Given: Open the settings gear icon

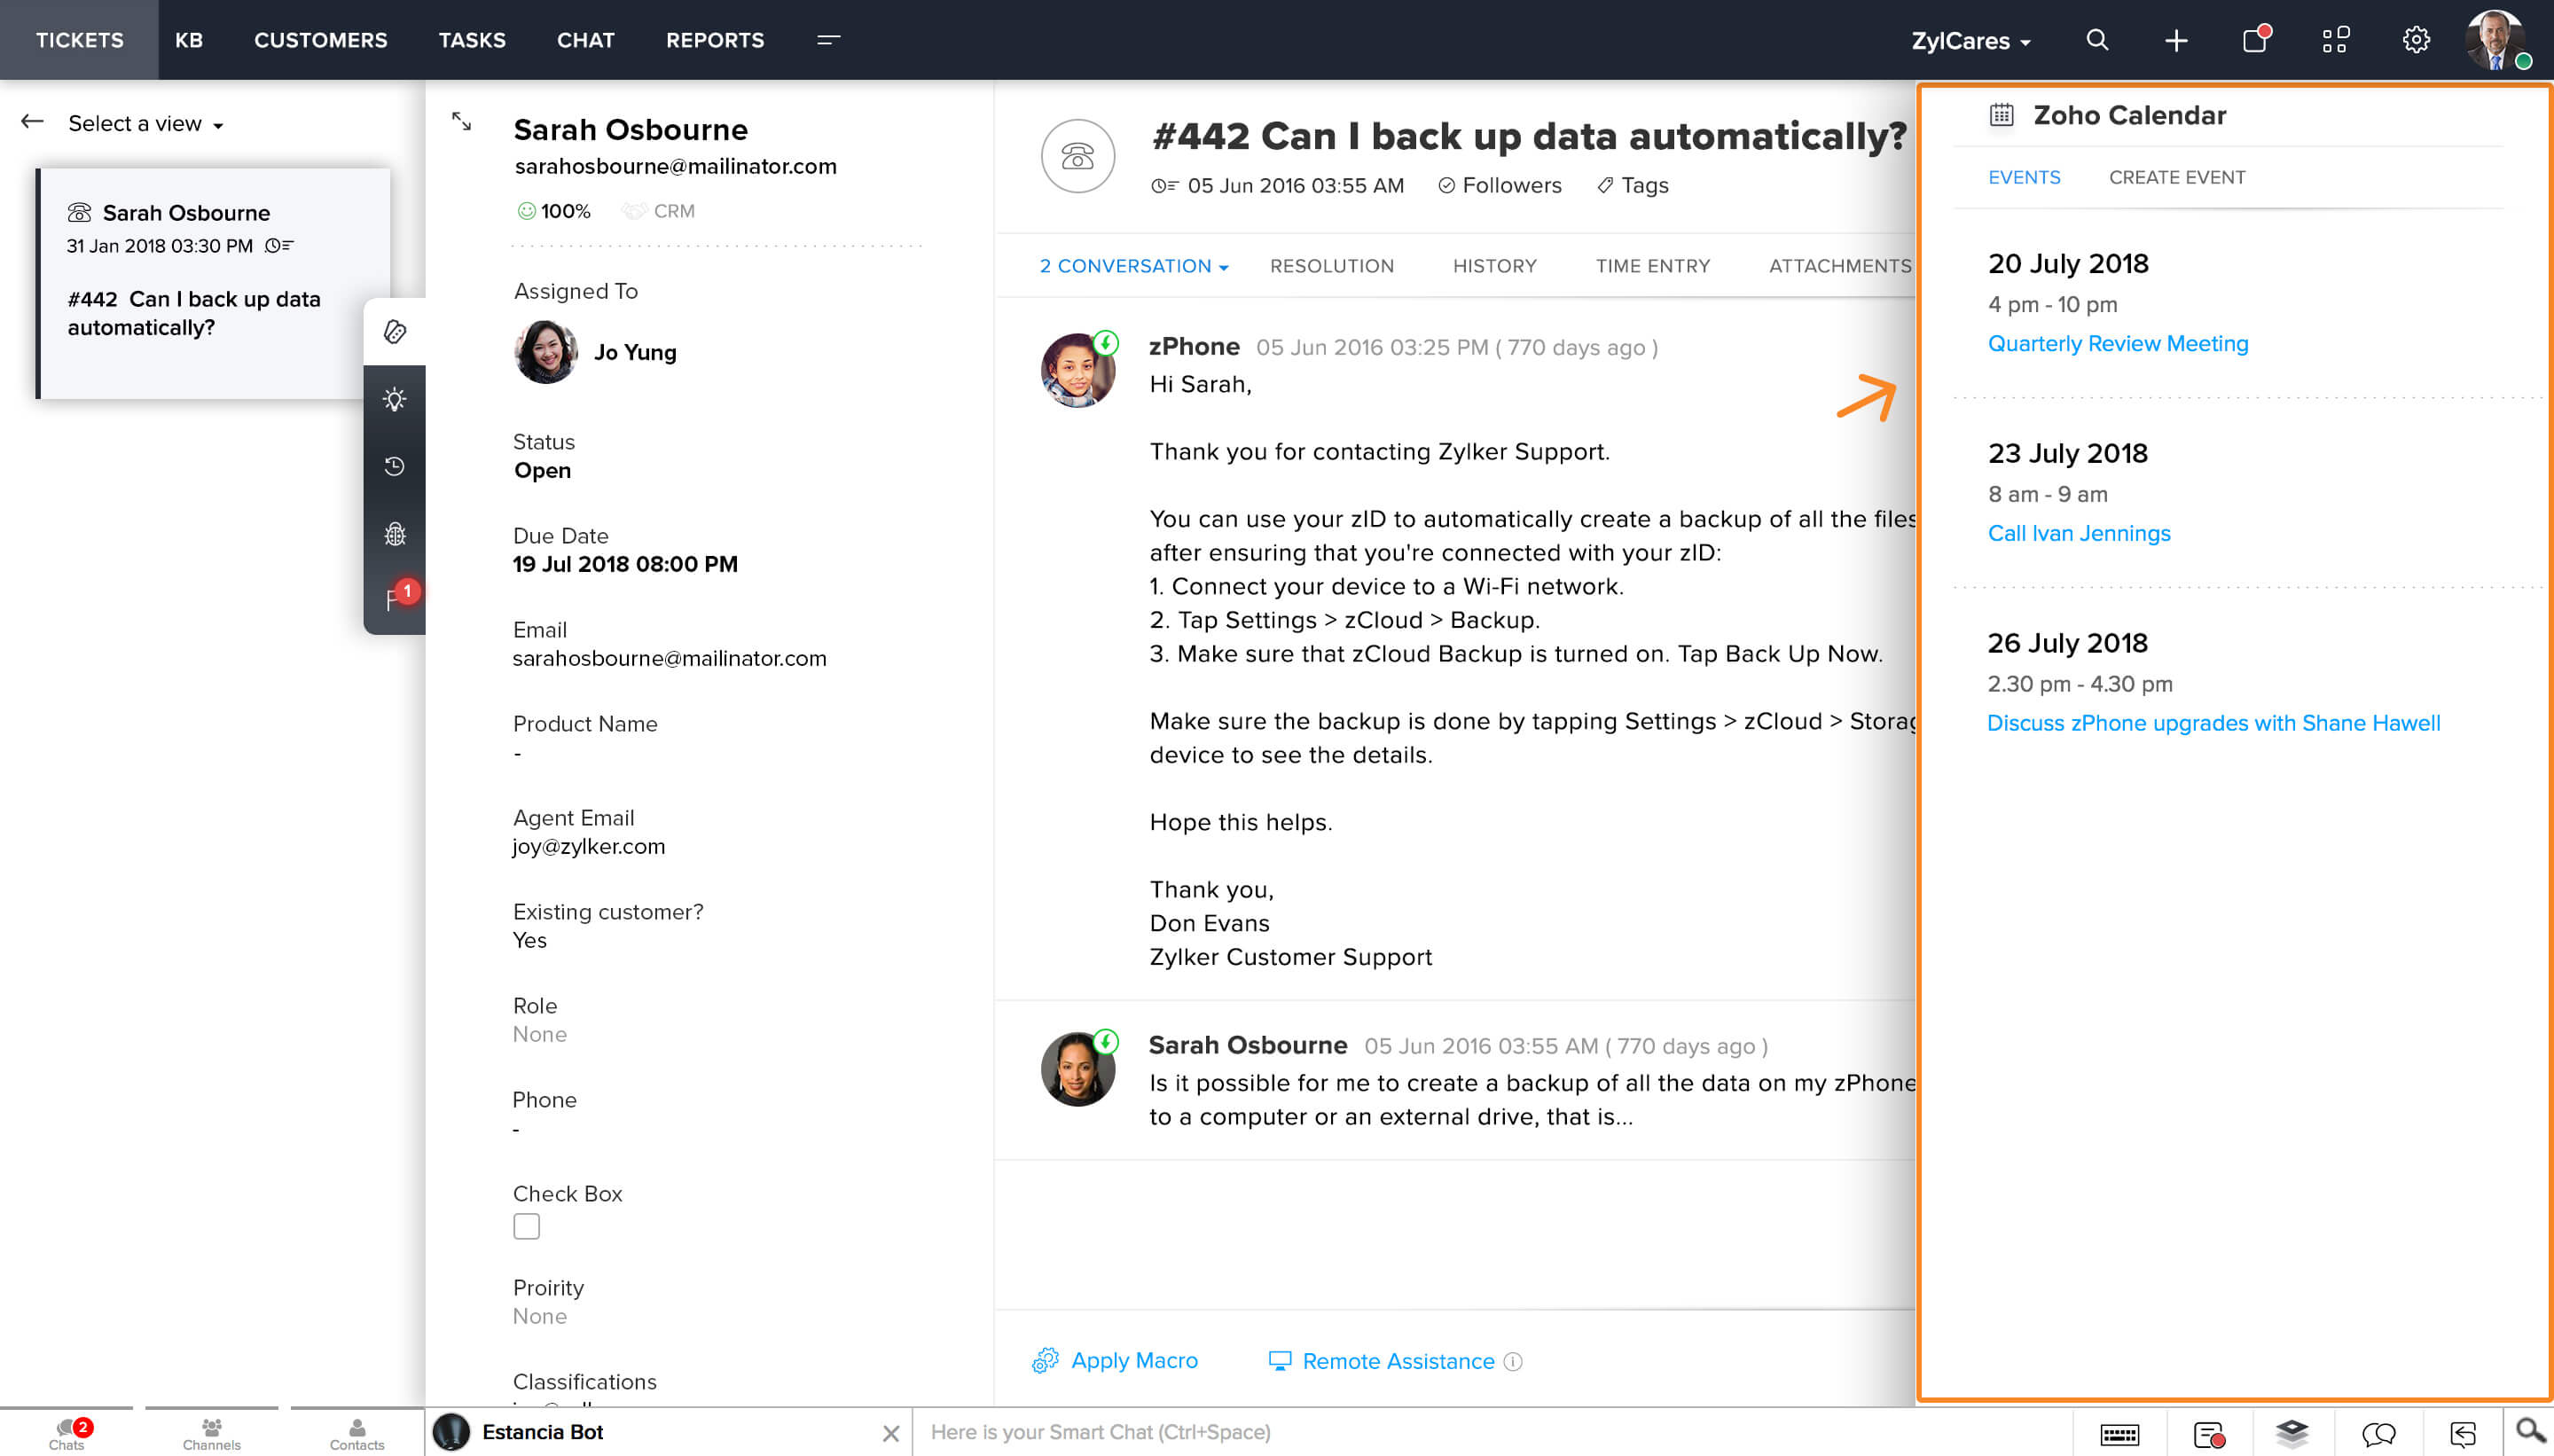Looking at the screenshot, I should (x=2415, y=40).
